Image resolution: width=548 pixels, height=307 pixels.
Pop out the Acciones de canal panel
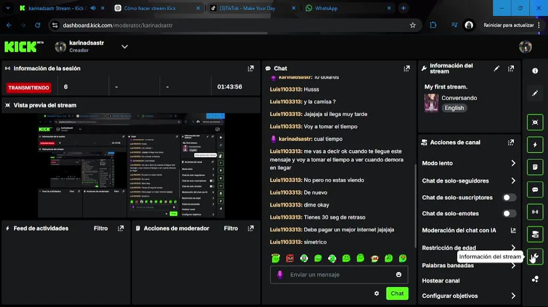(x=511, y=142)
